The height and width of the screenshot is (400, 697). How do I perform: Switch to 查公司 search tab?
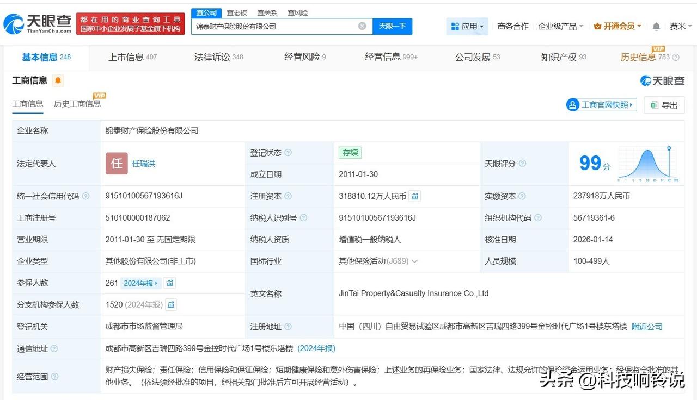tap(206, 12)
